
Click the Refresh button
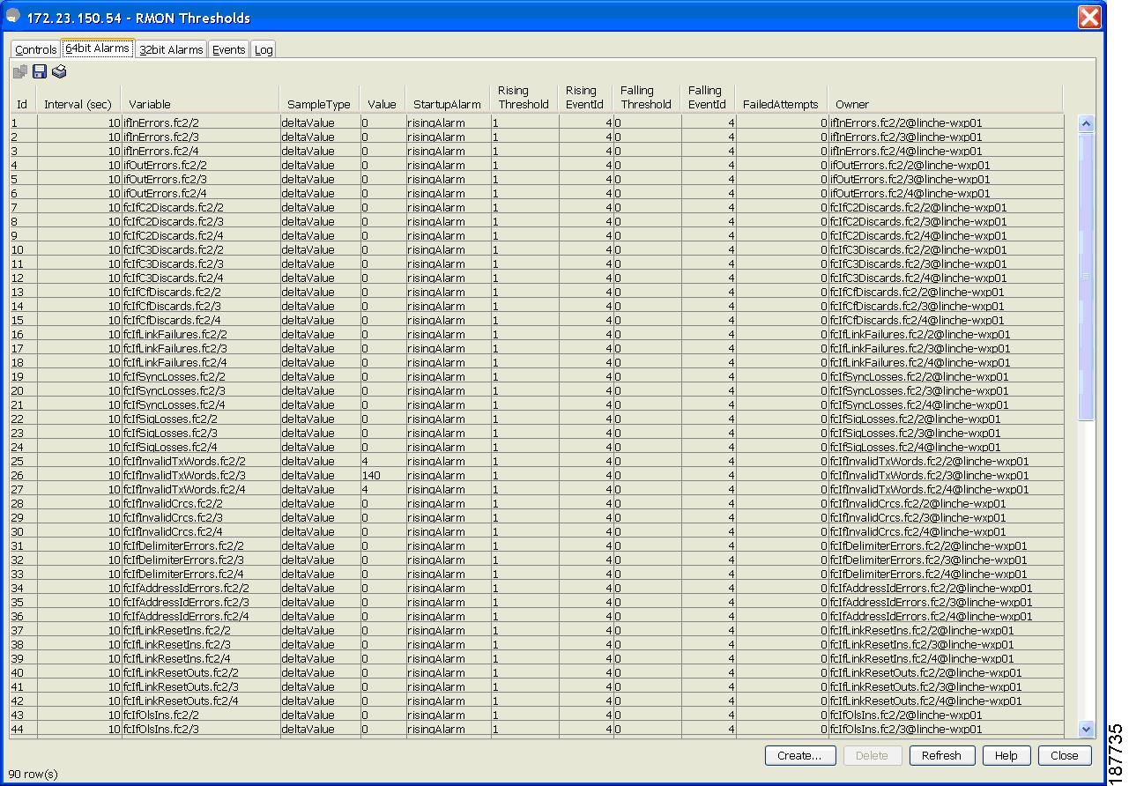pos(940,755)
